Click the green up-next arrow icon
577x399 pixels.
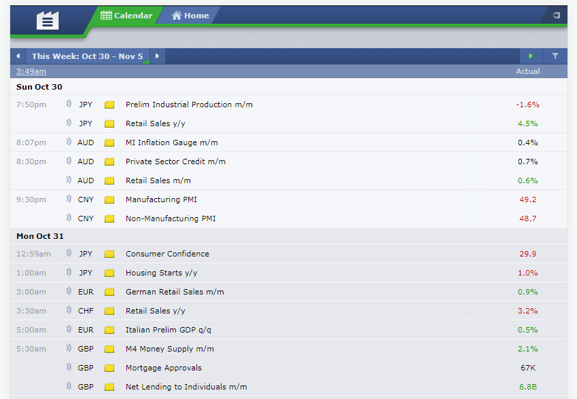coord(531,56)
